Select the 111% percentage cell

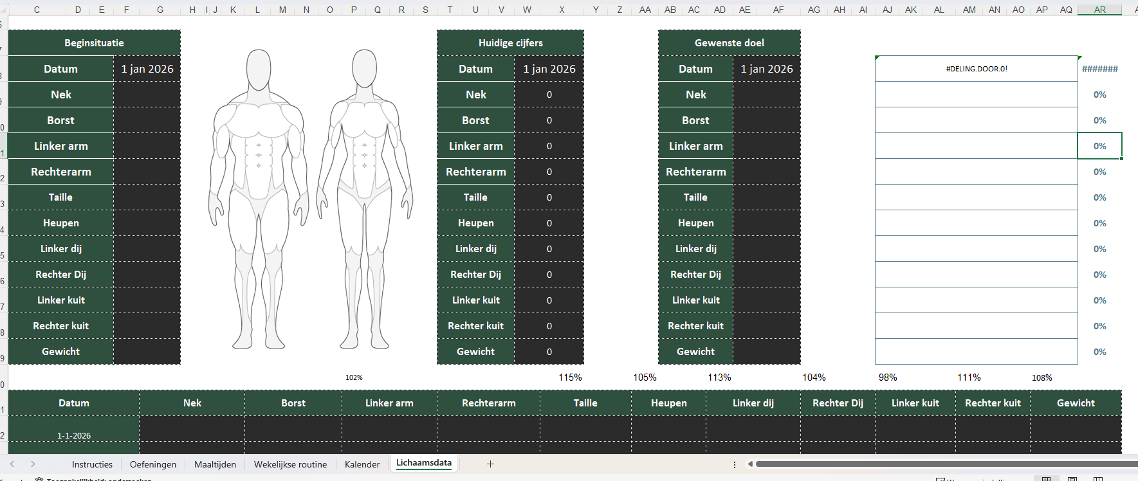click(969, 377)
